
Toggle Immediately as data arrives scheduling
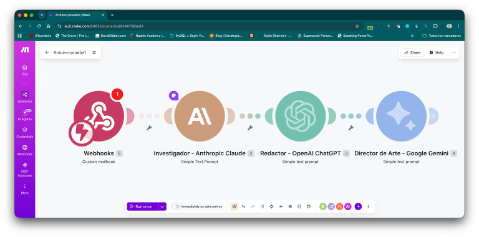click(x=176, y=206)
